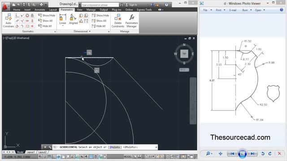287x161 pixels.
Task: Choose the Radius dimensional constraint icon
Action: click(x=81, y=16)
